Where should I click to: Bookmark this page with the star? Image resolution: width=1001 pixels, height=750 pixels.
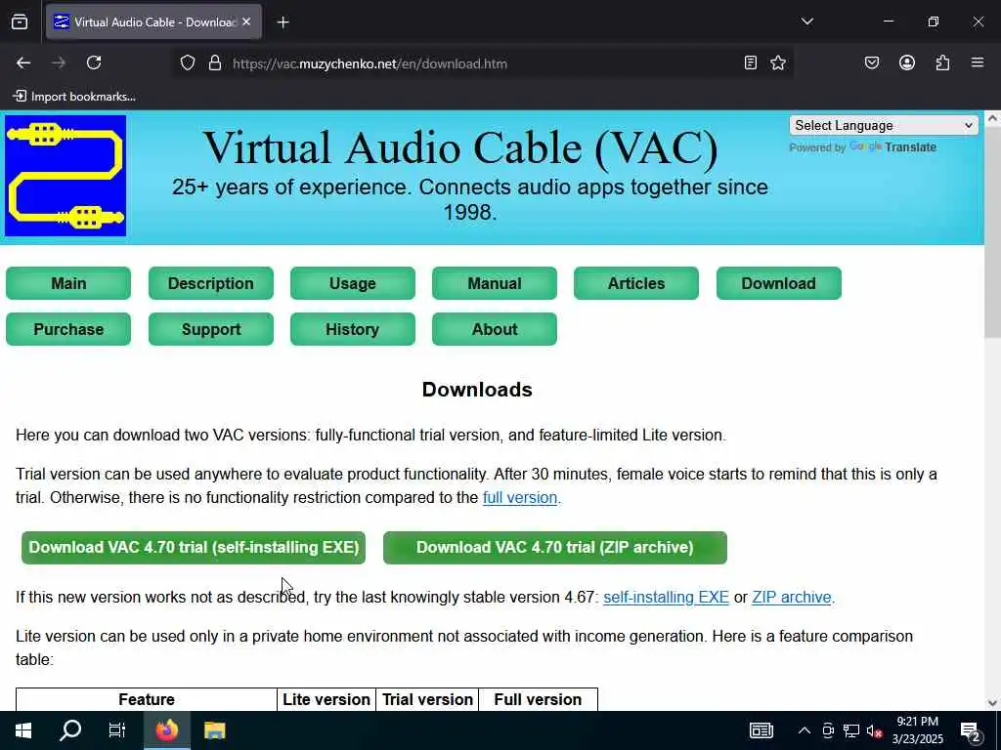pyautogui.click(x=777, y=63)
